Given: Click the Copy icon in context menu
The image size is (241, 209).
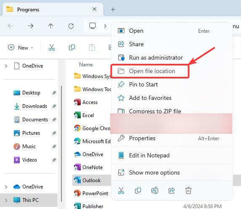Looking at the screenshot, I should pyautogui.click(x=138, y=191).
